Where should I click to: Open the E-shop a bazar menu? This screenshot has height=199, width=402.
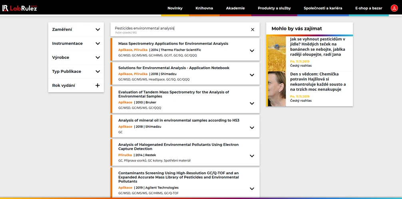coord(368,8)
